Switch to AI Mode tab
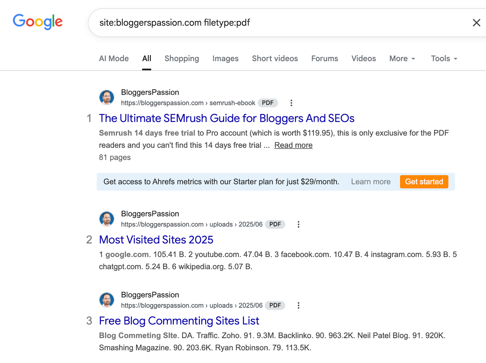This screenshot has width=486, height=363. 114,59
